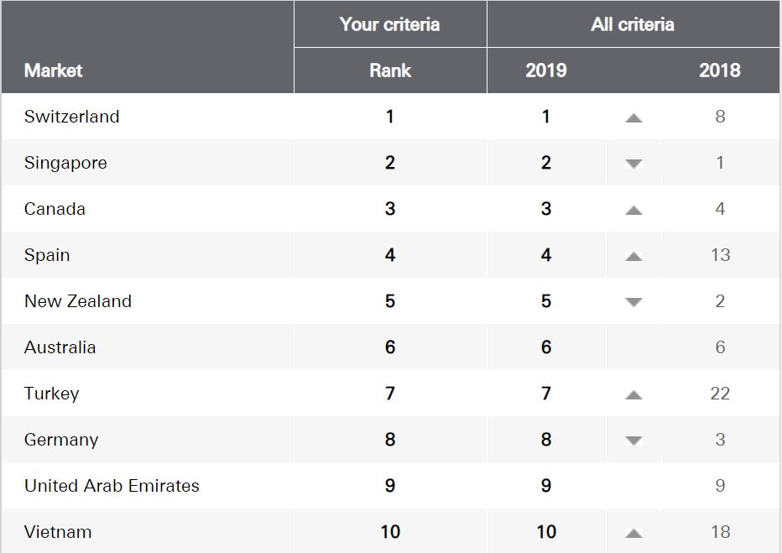This screenshot has height=553, width=782.
Task: Click the up arrow in Switzerland's row
Action: point(633,117)
